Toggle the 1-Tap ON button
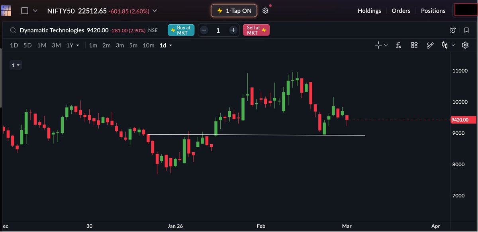This screenshot has width=478, height=232. [234, 11]
